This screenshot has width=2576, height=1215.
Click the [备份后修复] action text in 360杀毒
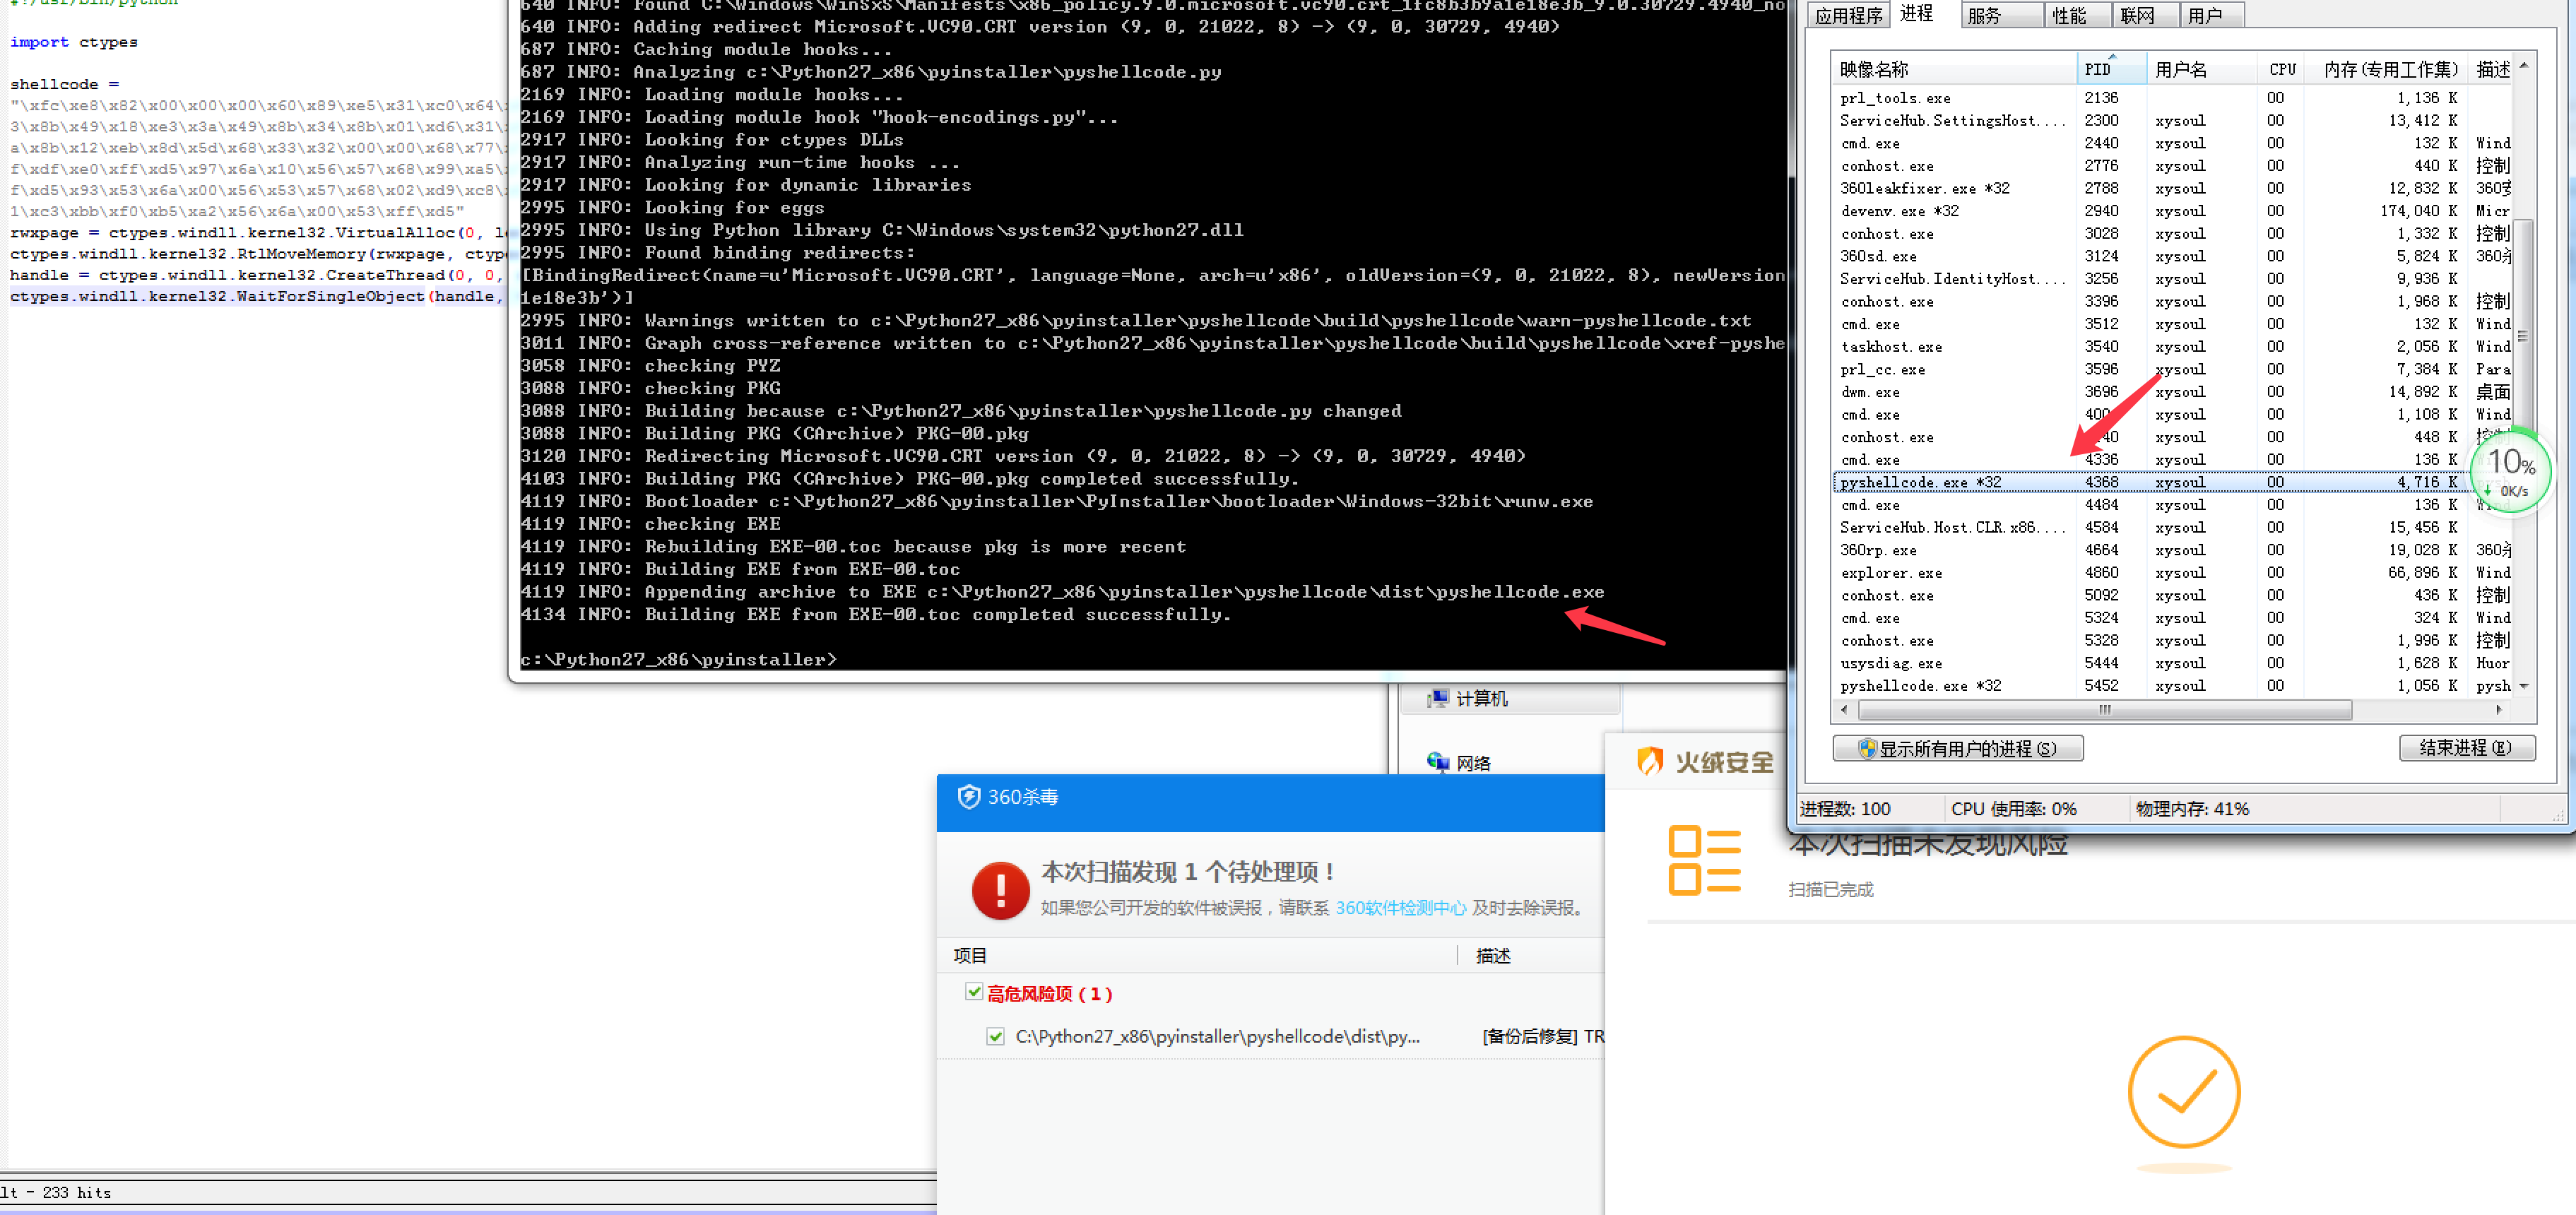click(1529, 1036)
